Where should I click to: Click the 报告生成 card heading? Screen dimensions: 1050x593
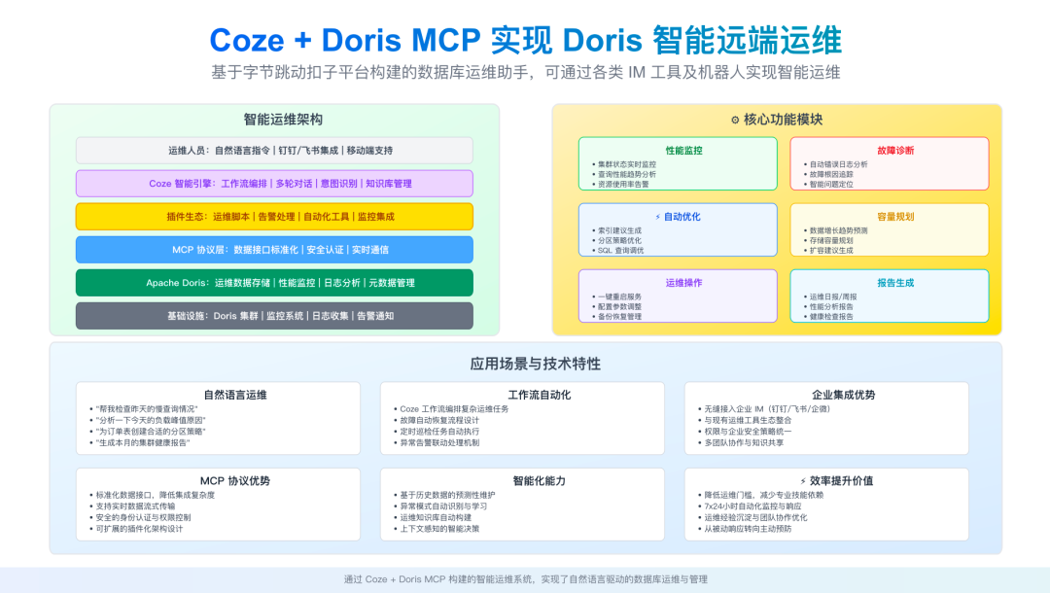(895, 283)
